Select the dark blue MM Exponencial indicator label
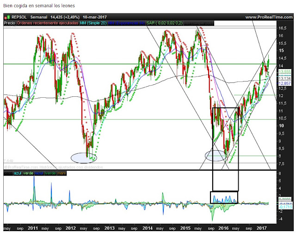Screen dimensions: 296x233 tap(126, 23)
